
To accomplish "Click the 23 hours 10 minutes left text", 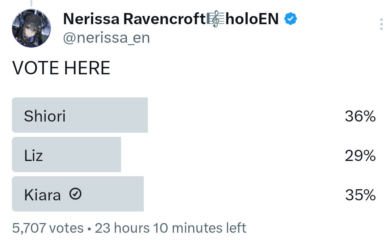I will pyautogui.click(x=170, y=228).
